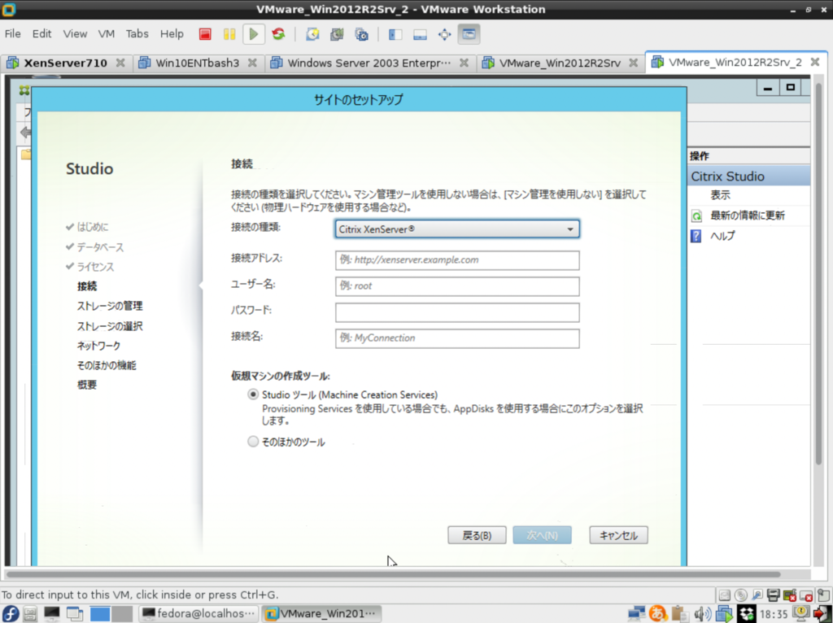Open the volume speaker tray icon

(702, 614)
